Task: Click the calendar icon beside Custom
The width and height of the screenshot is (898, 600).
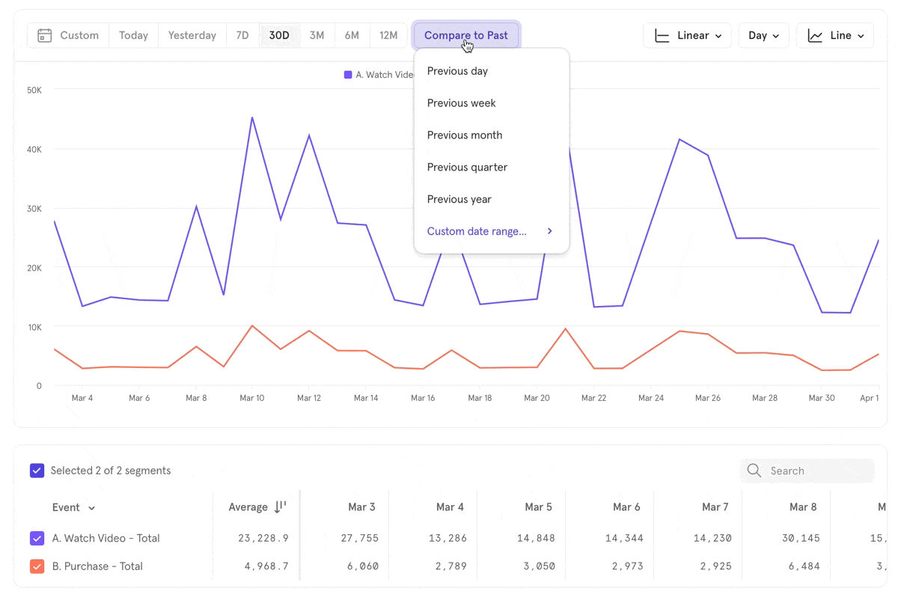Action: [x=45, y=35]
